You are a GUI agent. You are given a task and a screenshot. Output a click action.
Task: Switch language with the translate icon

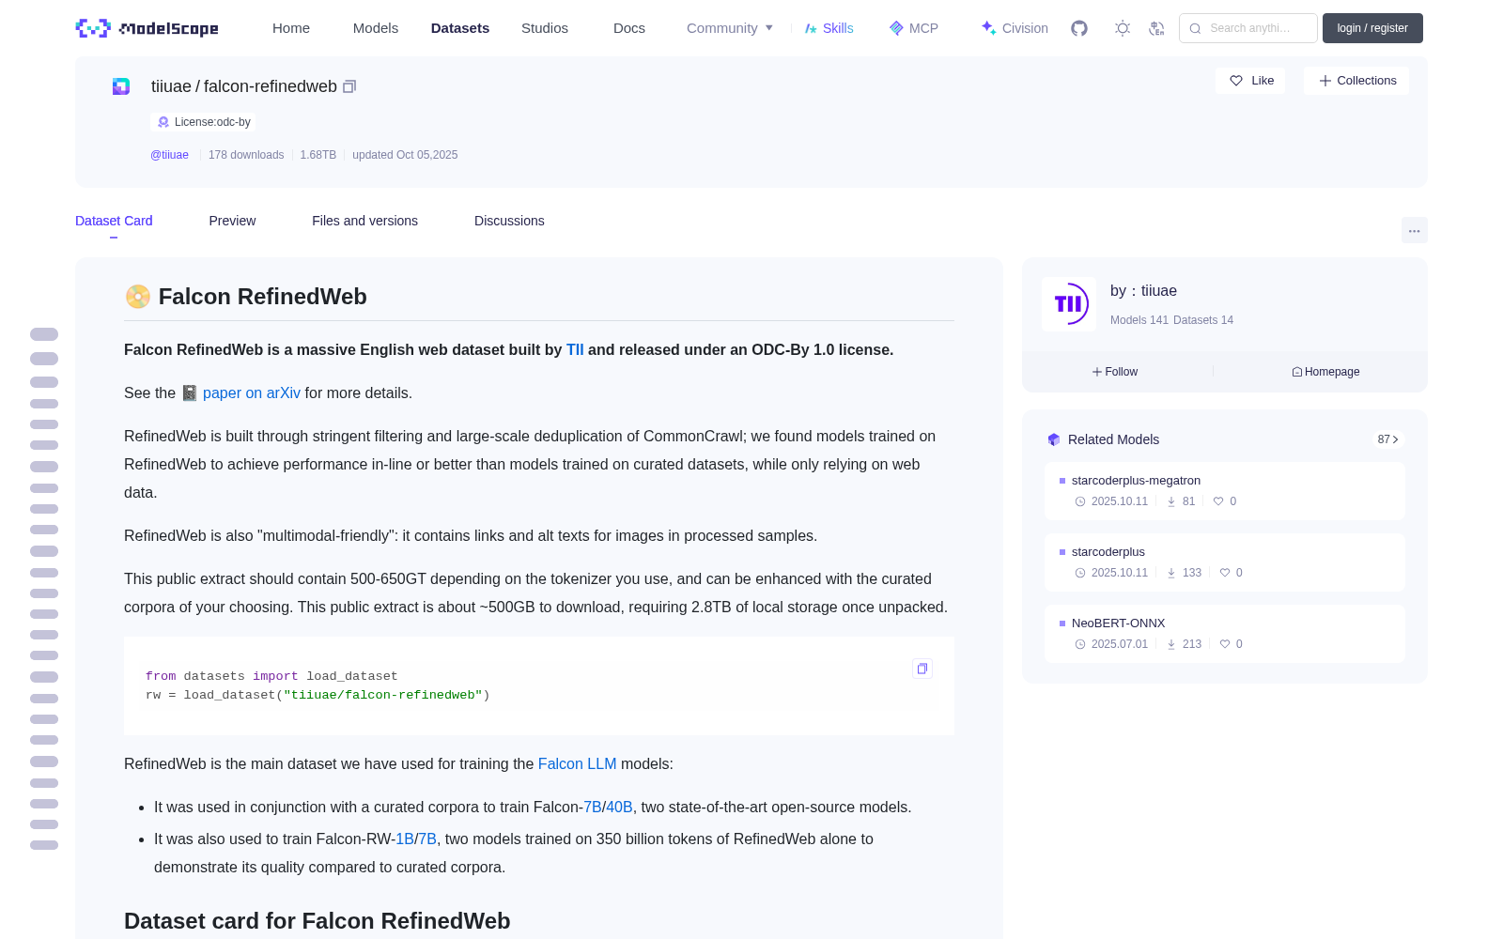1156,28
